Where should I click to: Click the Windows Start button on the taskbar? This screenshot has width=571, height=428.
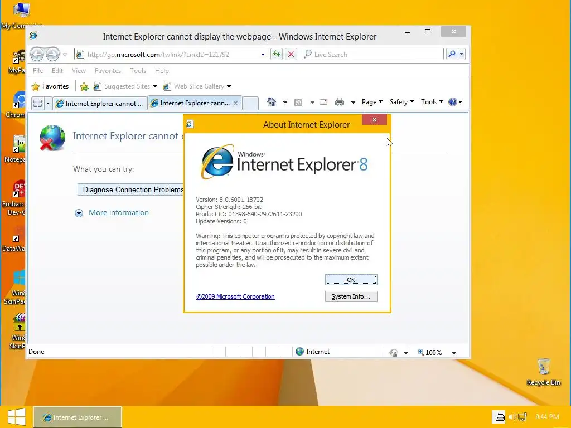coord(16,417)
